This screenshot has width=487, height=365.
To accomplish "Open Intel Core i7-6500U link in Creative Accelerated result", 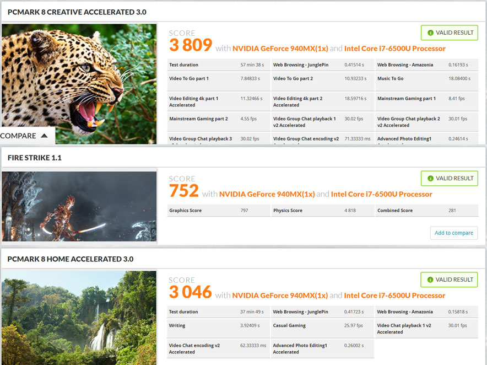I will 395,49.
